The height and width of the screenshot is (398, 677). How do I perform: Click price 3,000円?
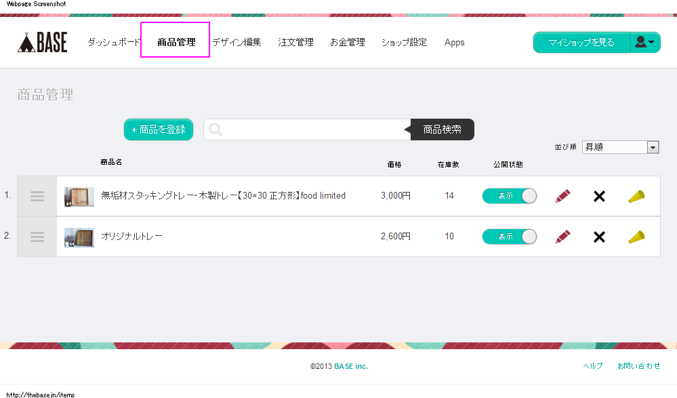pos(396,196)
